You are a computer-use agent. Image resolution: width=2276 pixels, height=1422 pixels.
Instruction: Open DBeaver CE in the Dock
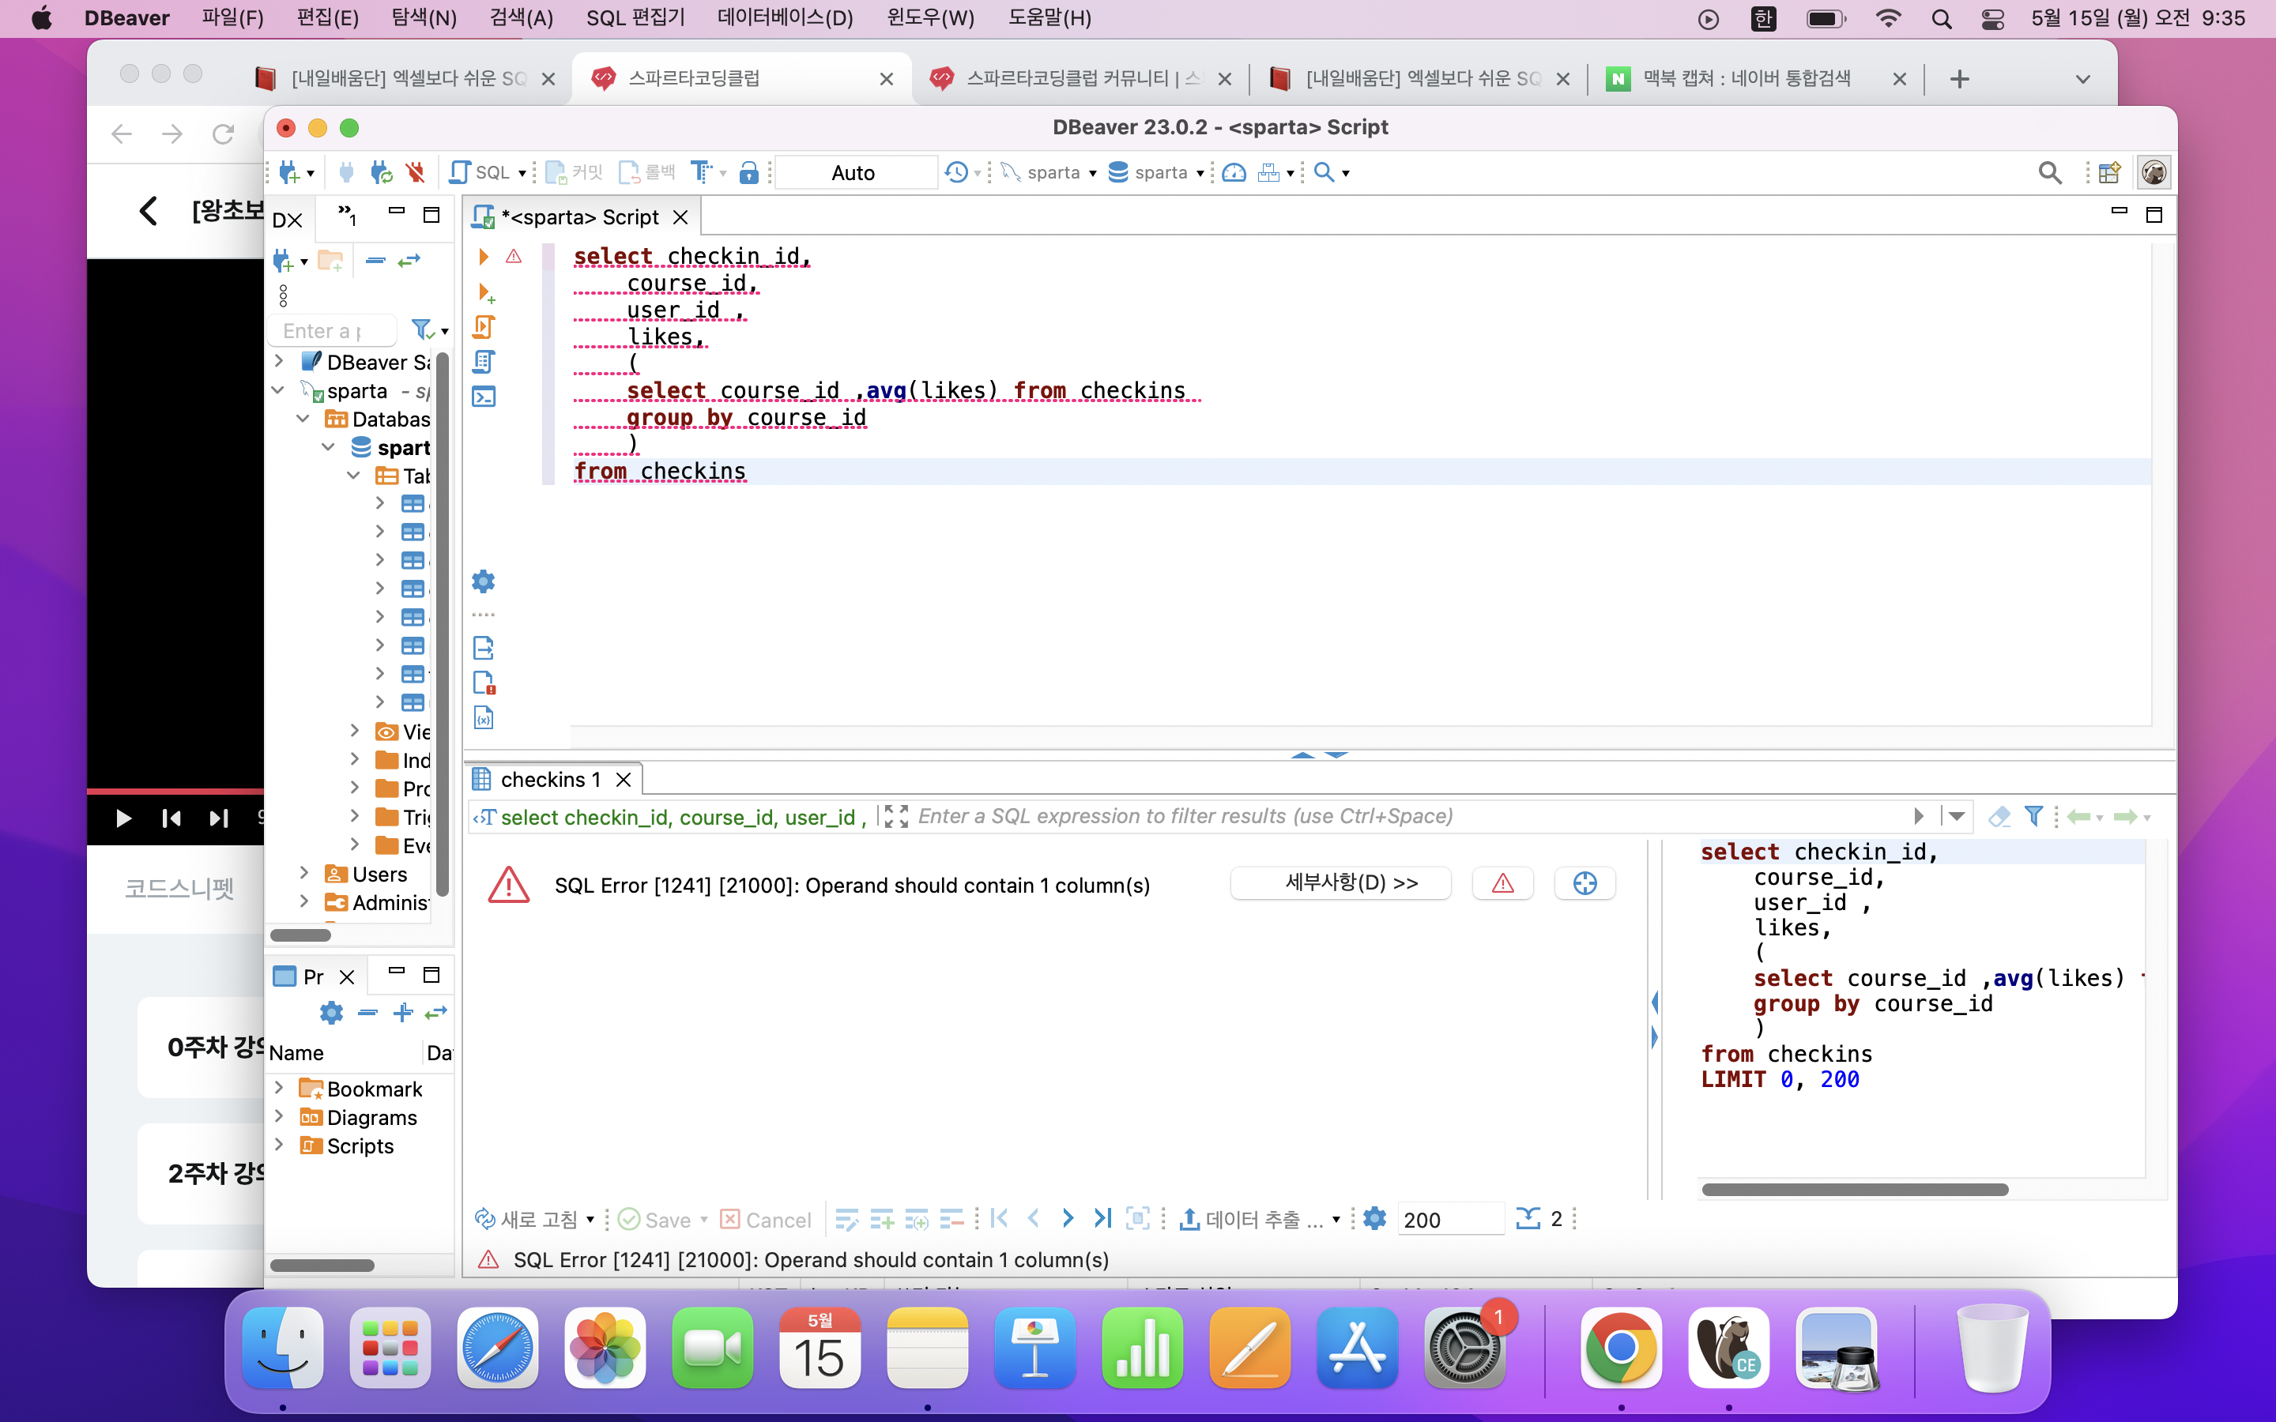1728,1348
